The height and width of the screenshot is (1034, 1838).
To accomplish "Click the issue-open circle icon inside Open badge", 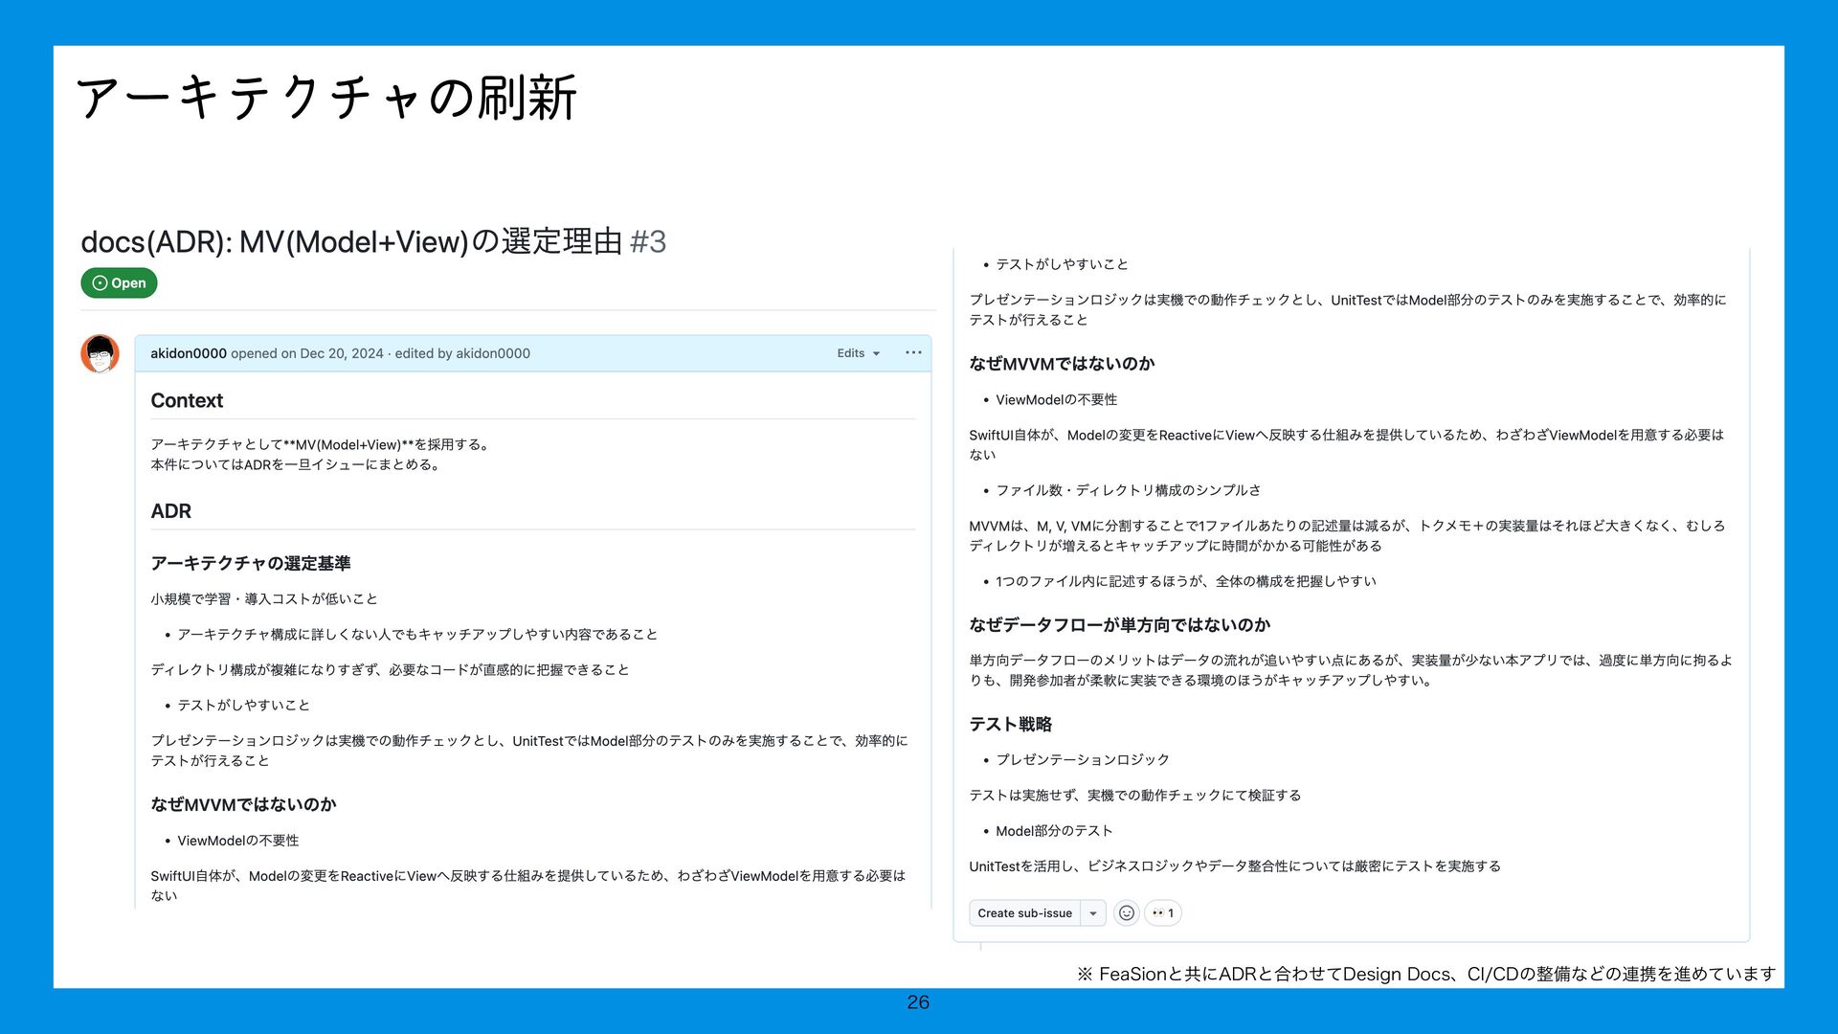I will tap(100, 283).
